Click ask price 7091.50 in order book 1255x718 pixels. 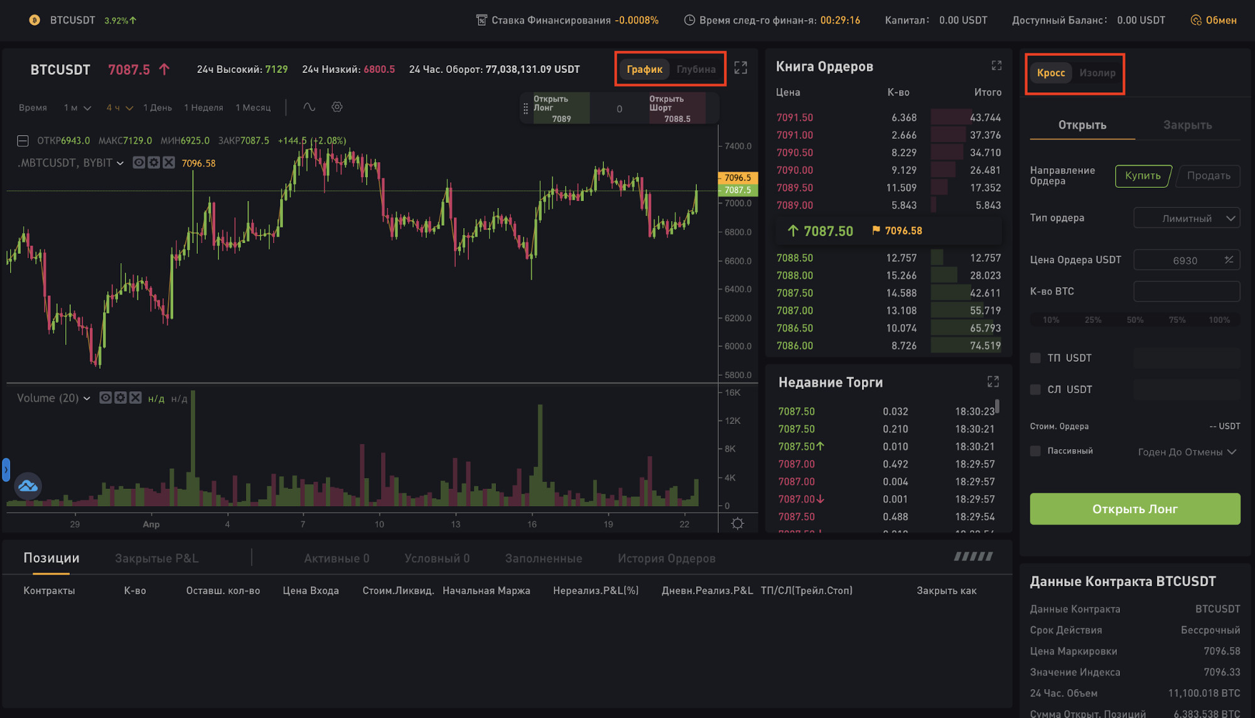(795, 117)
